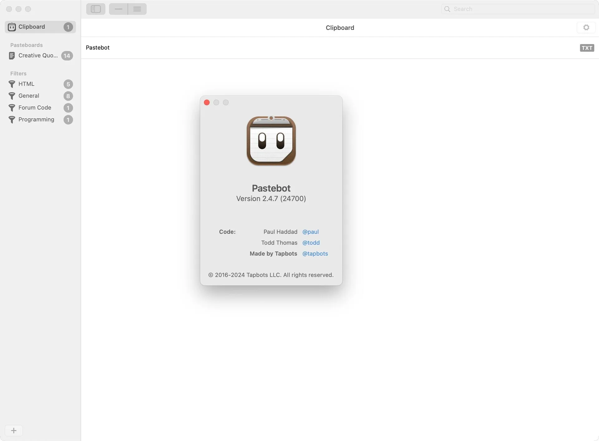Switch to expanded multi-line list view

point(137,9)
